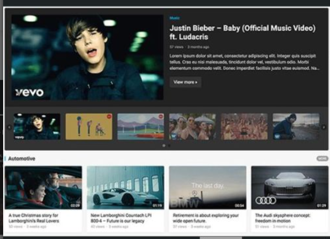Open the Justin Bieber Baby video title
The image size is (330, 239).
pyautogui.click(x=242, y=32)
